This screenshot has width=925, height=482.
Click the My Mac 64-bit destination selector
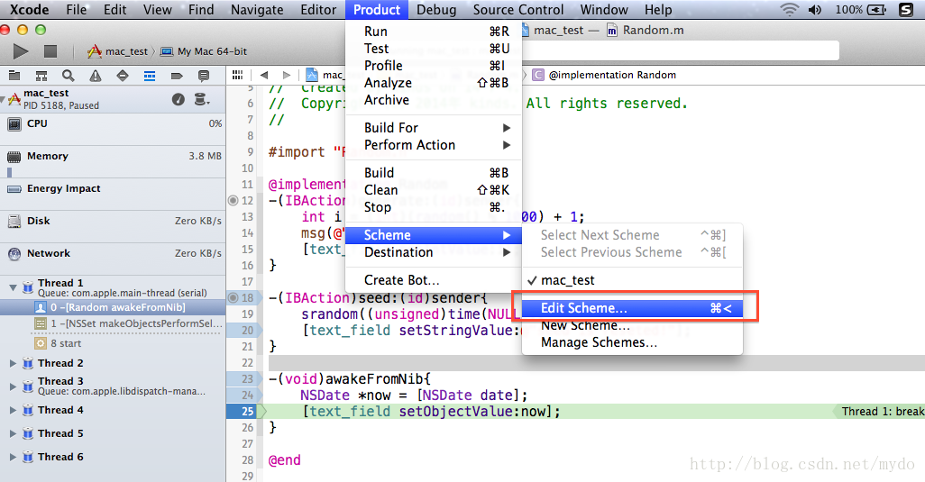204,51
